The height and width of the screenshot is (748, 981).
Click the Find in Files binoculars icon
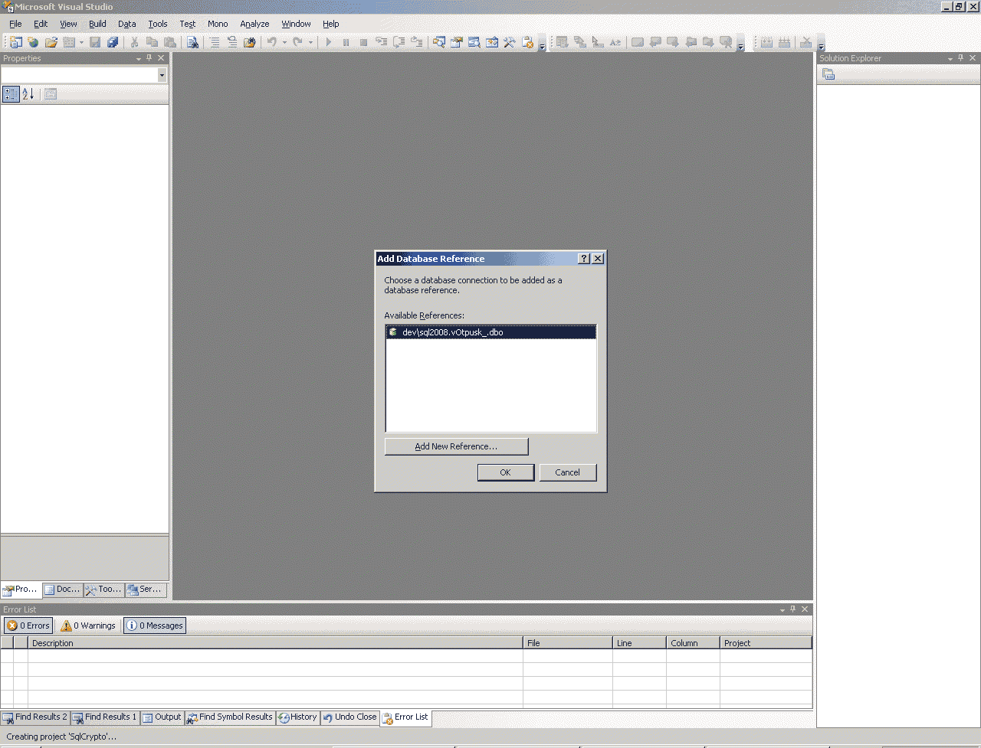tap(192, 43)
